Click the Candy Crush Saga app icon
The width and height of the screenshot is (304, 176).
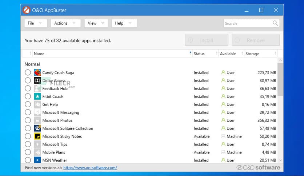pos(37,72)
